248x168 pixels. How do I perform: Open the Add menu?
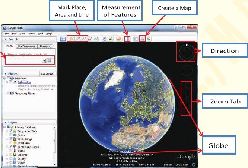[41, 34]
